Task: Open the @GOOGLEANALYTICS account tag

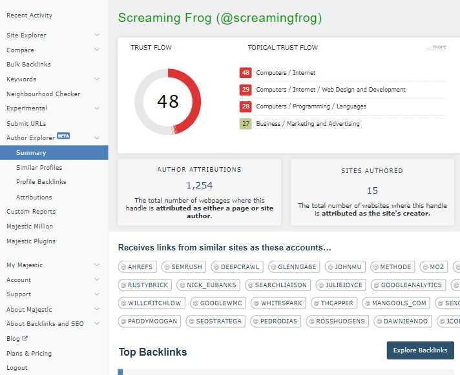Action: [x=410, y=285]
